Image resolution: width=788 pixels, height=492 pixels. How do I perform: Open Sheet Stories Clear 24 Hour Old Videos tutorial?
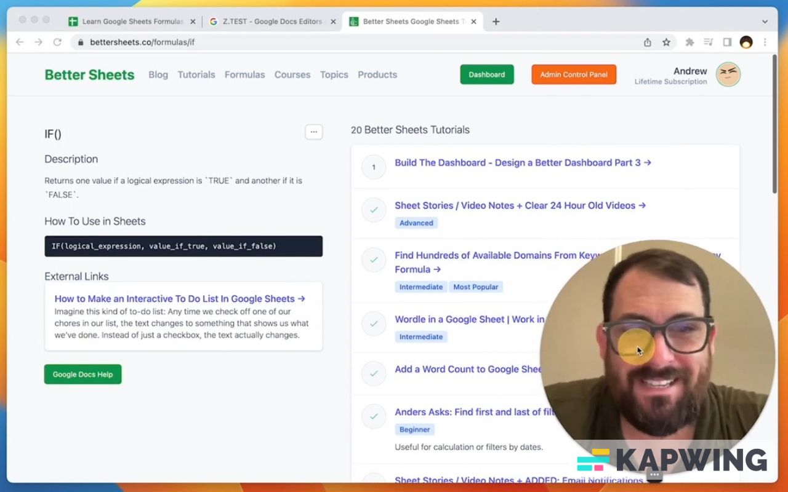(520, 205)
